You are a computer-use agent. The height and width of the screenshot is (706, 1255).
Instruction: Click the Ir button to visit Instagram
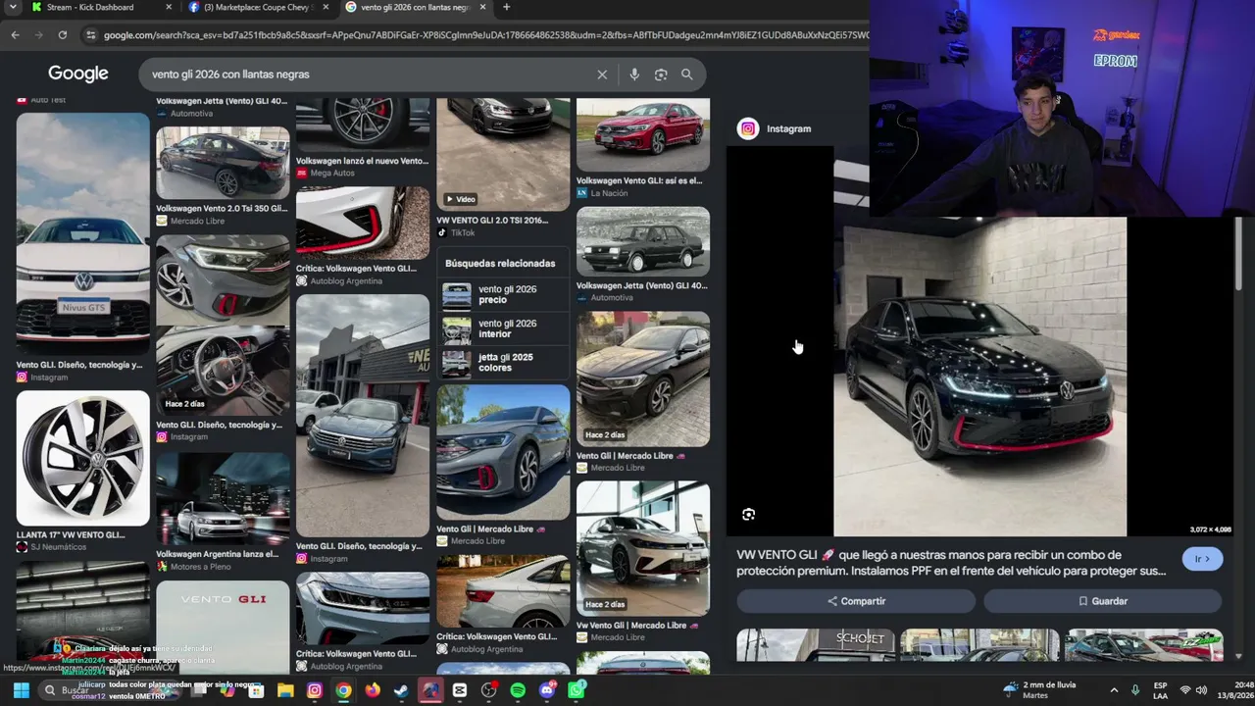[1202, 559]
